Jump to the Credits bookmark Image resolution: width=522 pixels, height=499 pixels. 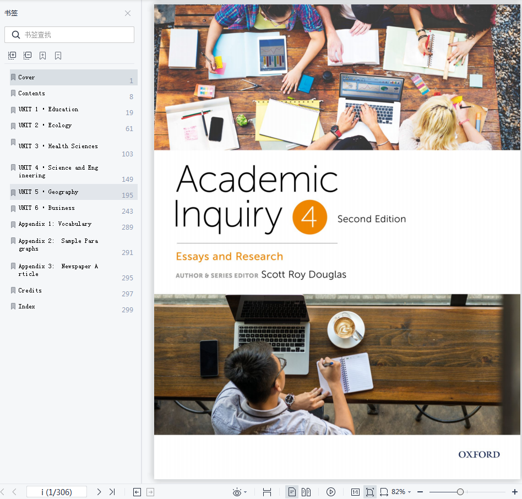74,291
